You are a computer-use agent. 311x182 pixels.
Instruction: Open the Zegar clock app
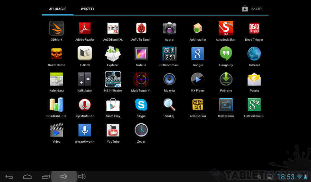141,130
